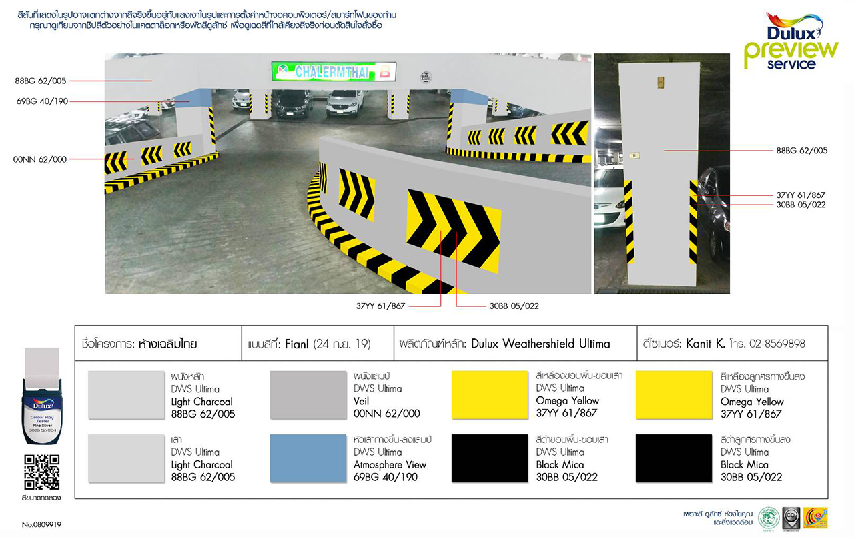Image resolution: width=854 pixels, height=537 pixels.
Task: Pick the Veil 00NN 62/000 swatch
Action: click(308, 396)
